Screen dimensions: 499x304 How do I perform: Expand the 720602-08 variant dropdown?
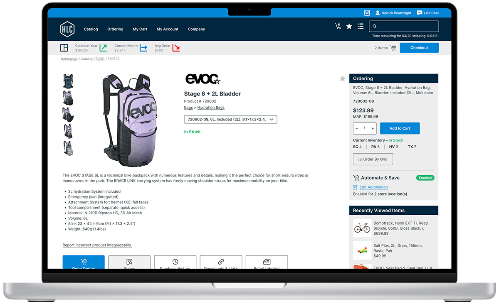tap(230, 119)
